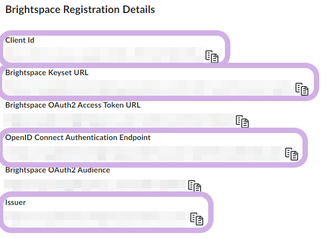Viewport: 335px width, 239px height.
Task: Copy the Client Id value
Action: click(x=212, y=56)
